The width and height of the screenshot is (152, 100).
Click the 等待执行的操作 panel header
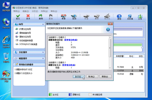[x=29, y=64]
